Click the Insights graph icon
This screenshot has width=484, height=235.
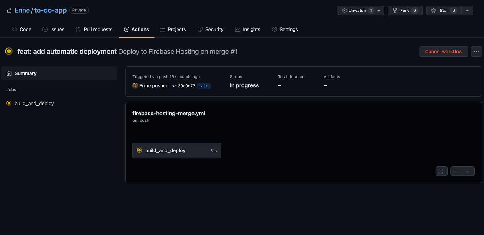(x=238, y=29)
